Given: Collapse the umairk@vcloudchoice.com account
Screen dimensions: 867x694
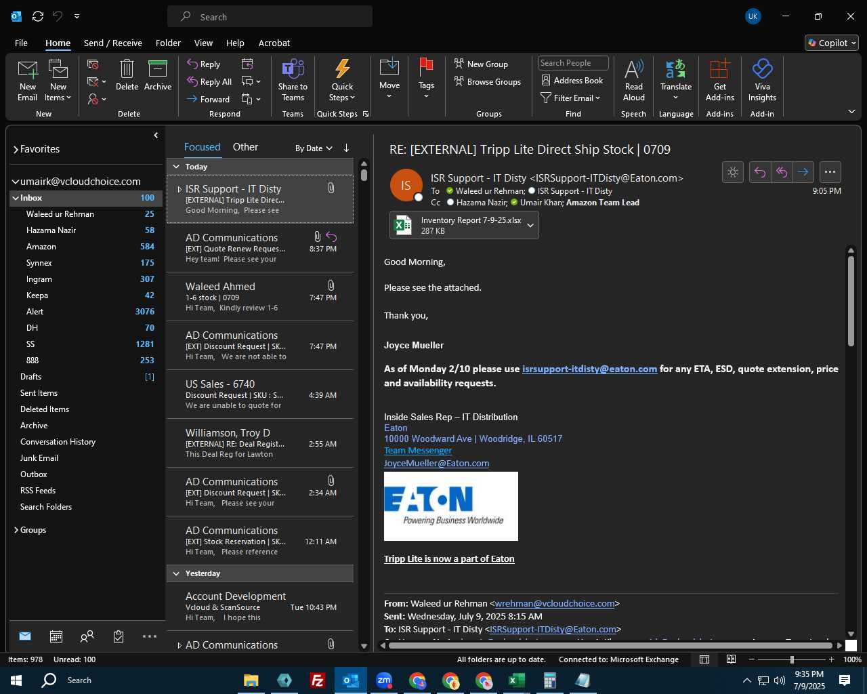Looking at the screenshot, I should pyautogui.click(x=16, y=182).
